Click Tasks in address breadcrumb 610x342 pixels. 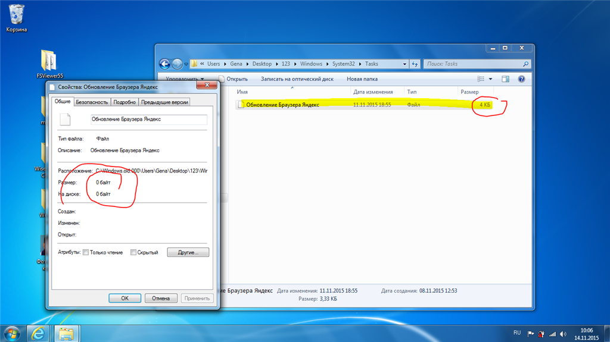(372, 64)
